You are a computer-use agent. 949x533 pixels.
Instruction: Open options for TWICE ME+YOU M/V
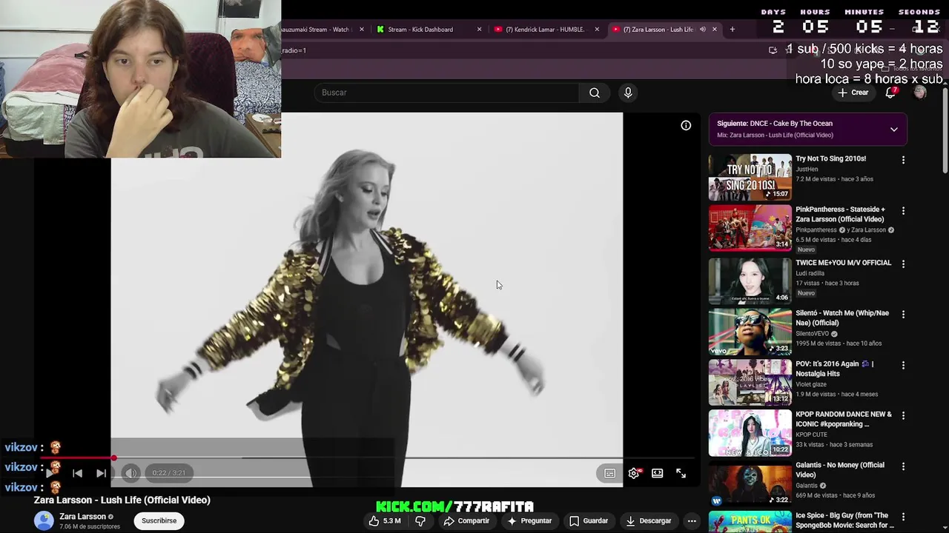903,264
